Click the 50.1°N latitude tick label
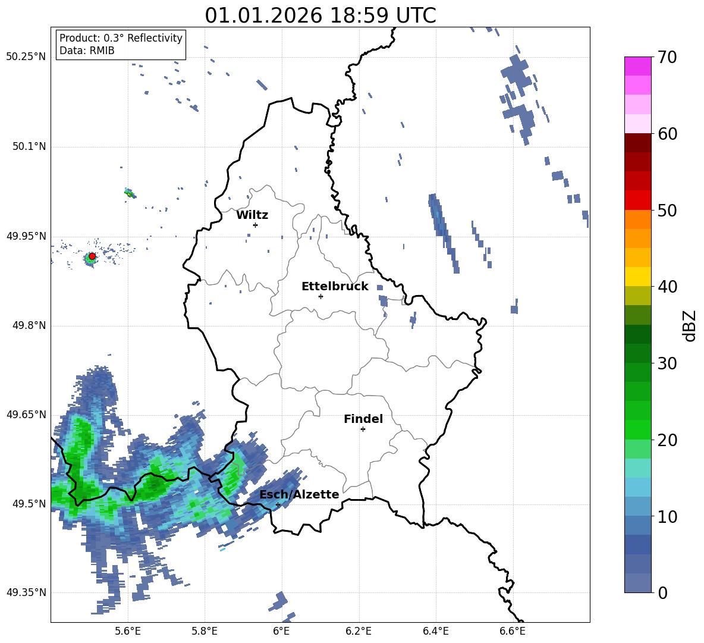 (29, 146)
